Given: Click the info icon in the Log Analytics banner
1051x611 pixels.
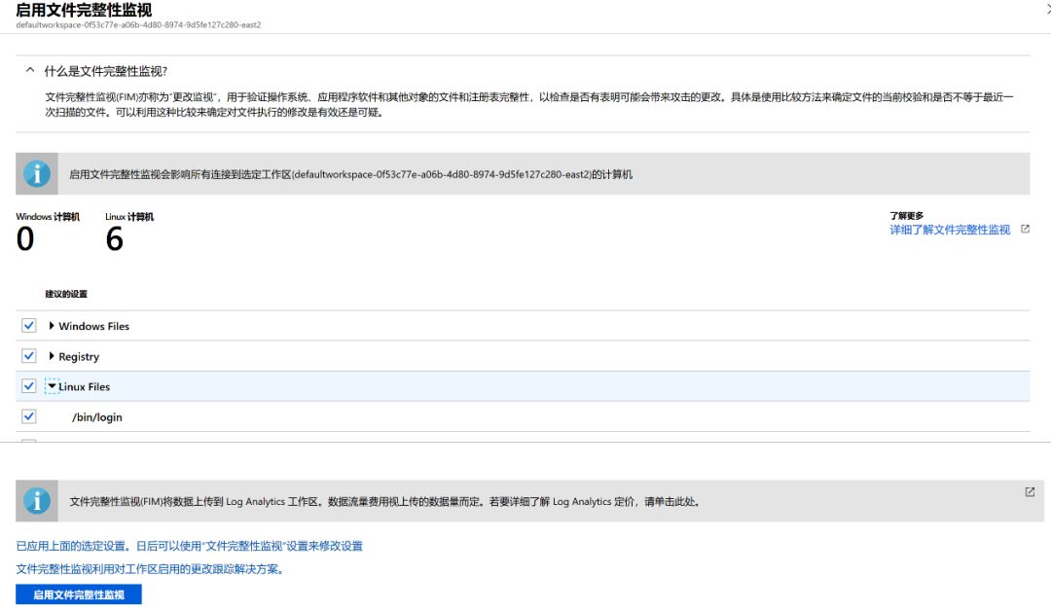Looking at the screenshot, I should point(37,501).
